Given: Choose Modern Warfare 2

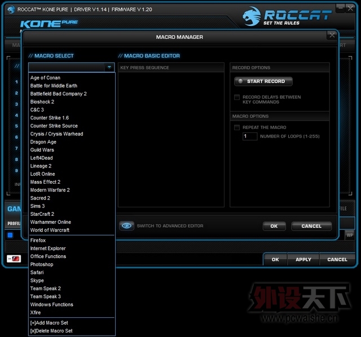Looking at the screenshot, I should (72, 190).
